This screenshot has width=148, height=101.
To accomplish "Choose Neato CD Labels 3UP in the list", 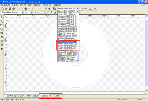I will (67, 32).
